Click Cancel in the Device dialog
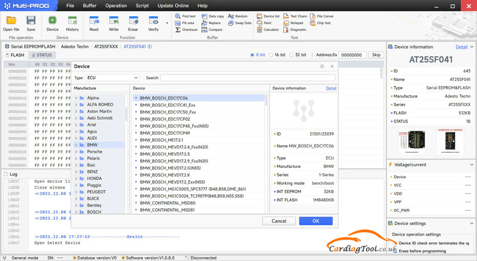477x261 pixels. click(279, 221)
